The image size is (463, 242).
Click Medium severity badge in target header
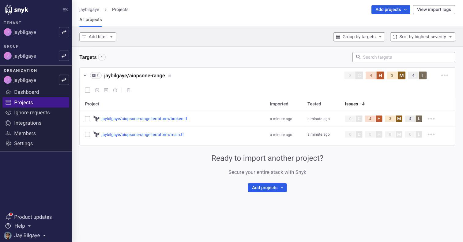(x=396, y=75)
